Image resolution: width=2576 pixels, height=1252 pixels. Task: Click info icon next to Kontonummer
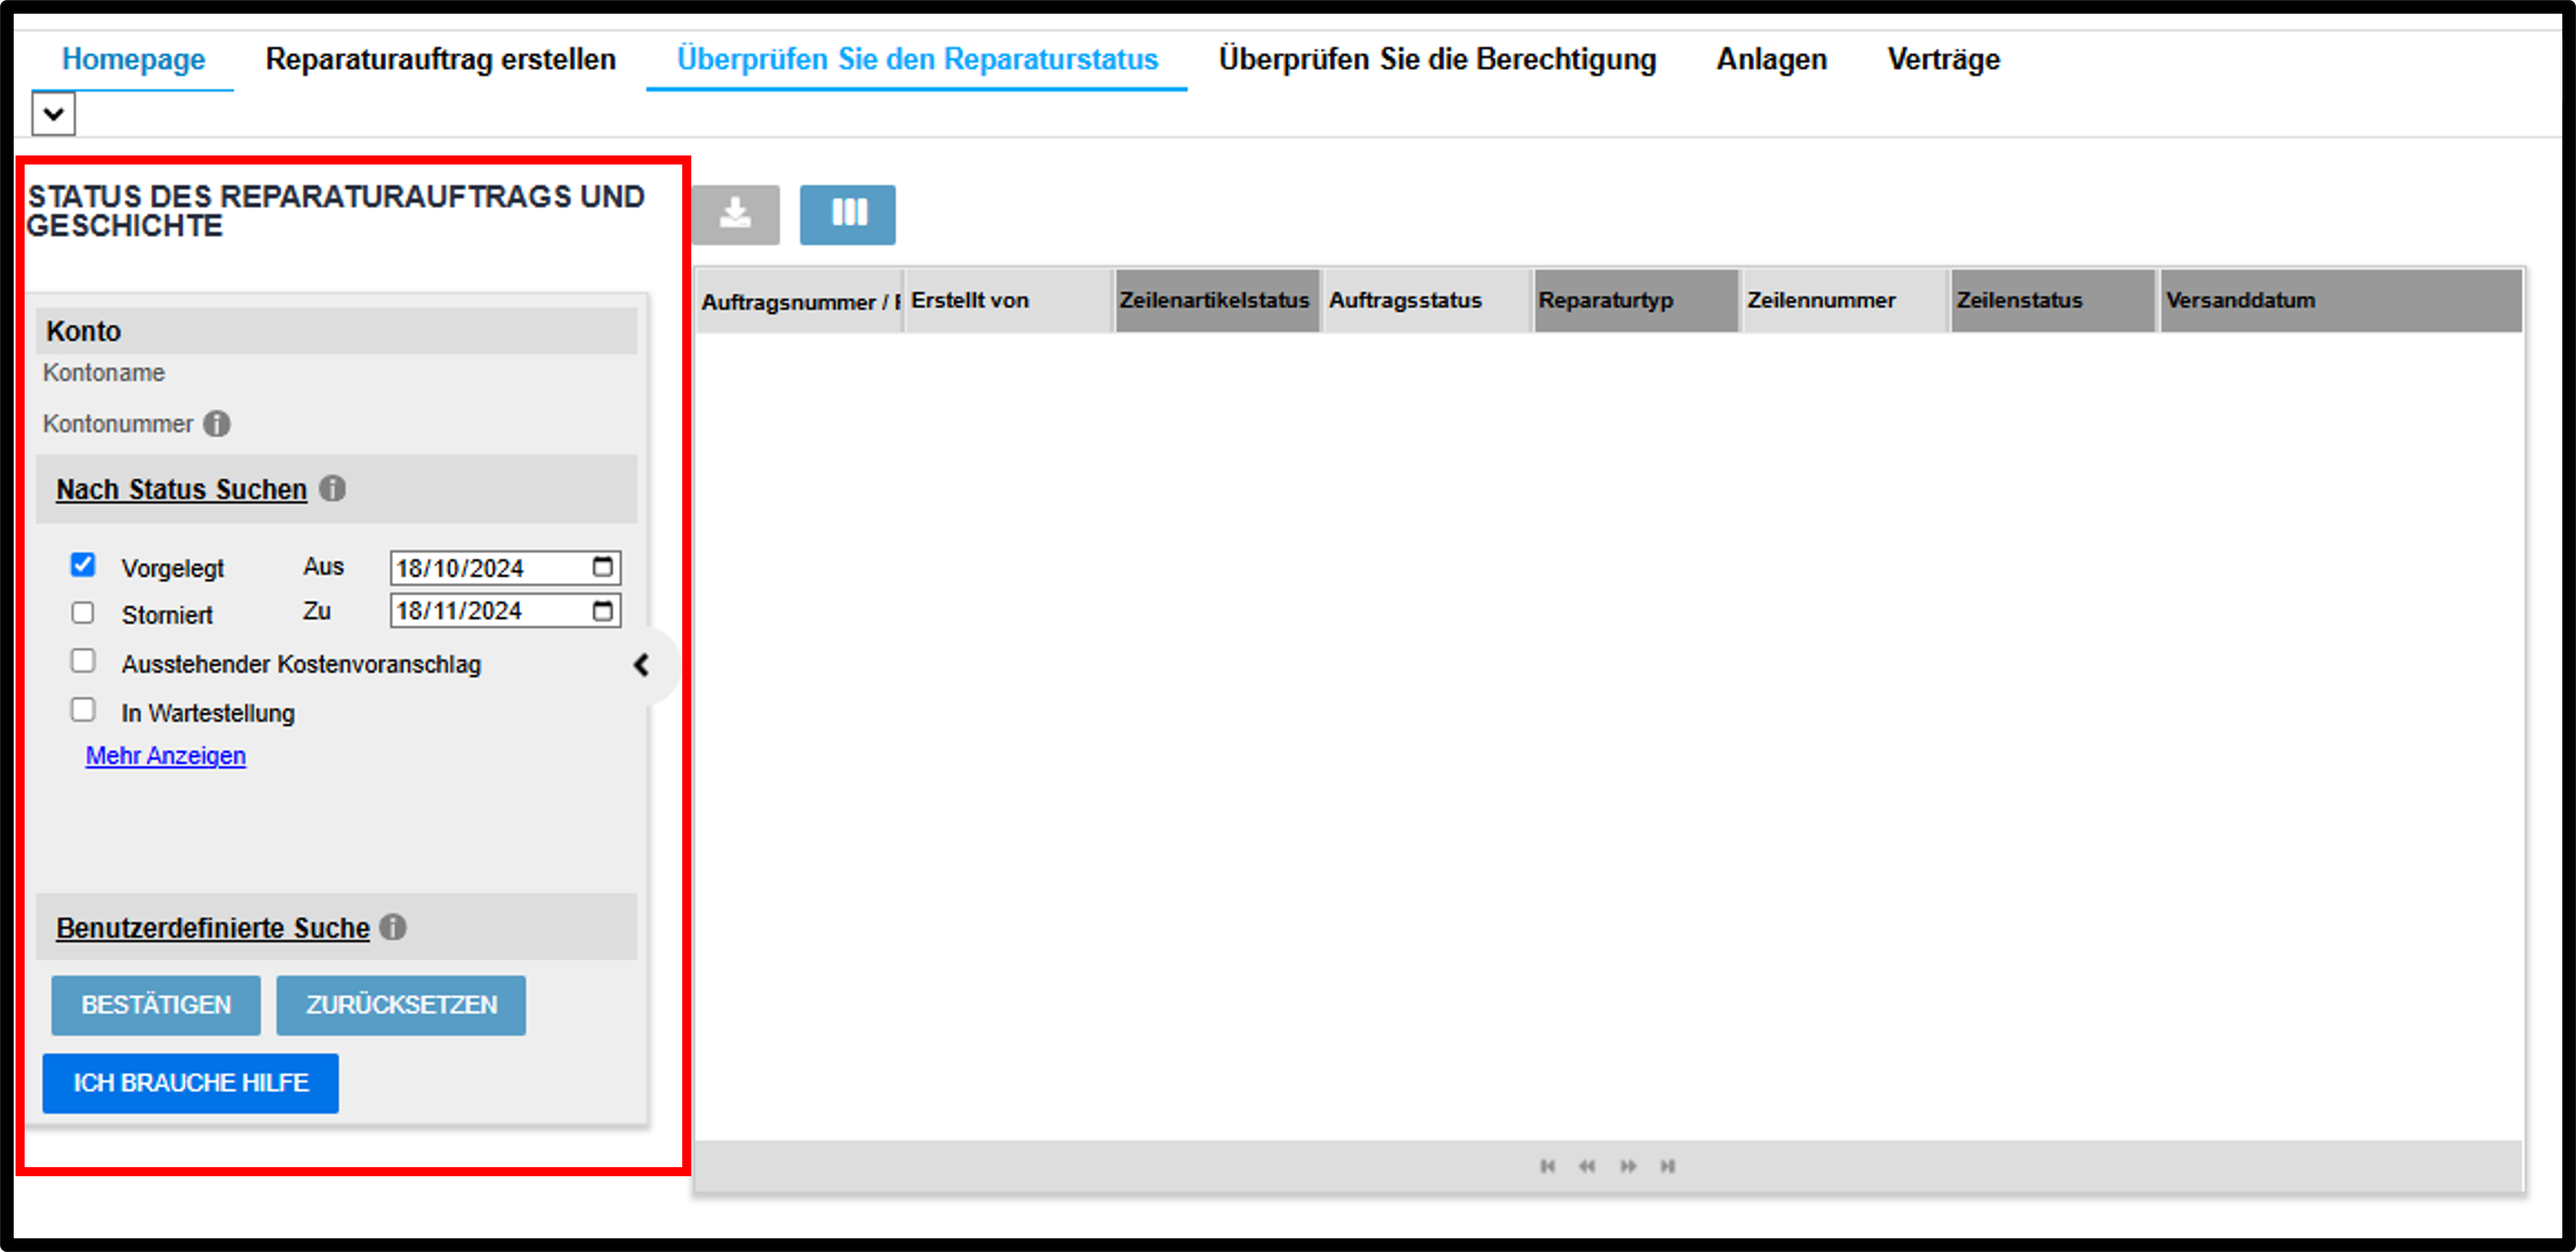click(x=217, y=424)
